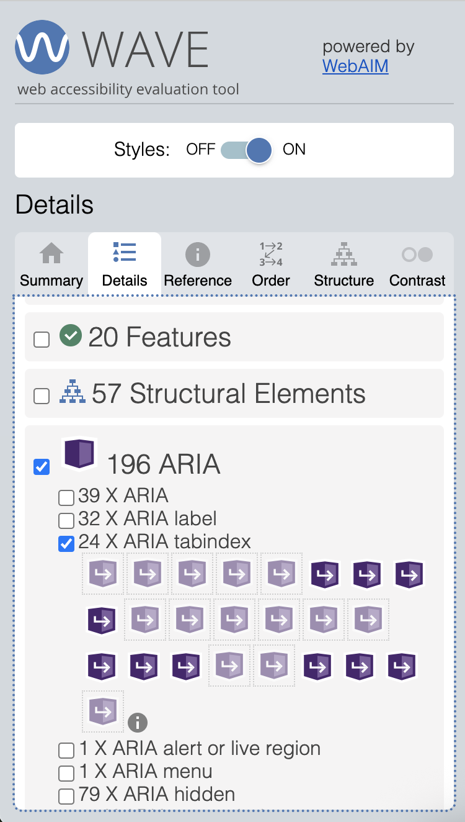Check the 79 X ARIA hidden checkbox
The image size is (465, 822).
(66, 796)
